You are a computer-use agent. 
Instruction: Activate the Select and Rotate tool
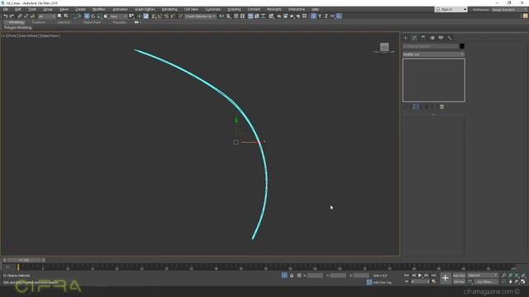[x=93, y=16]
